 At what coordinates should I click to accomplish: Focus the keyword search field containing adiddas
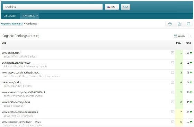(x=53, y=7)
